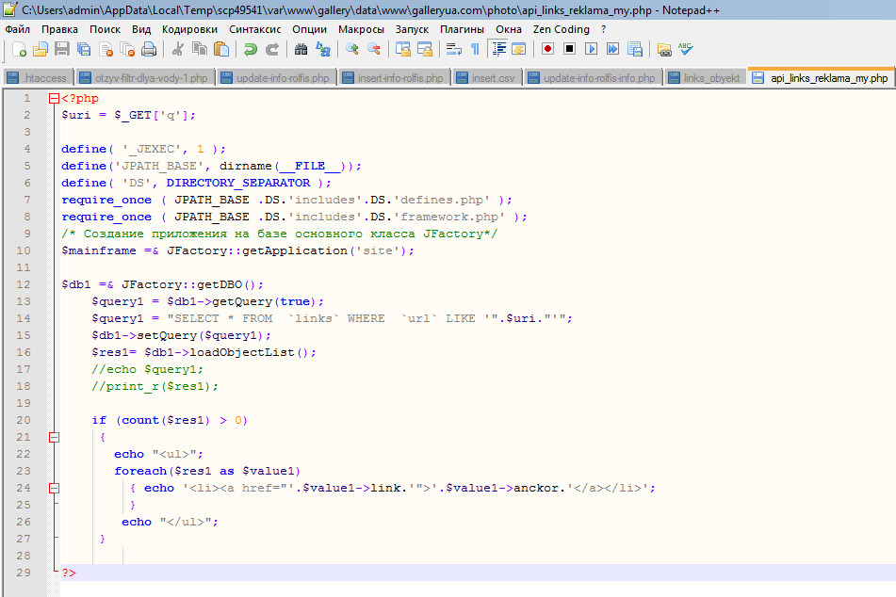Open the Файл menu
The height and width of the screenshot is (597, 896).
point(18,29)
